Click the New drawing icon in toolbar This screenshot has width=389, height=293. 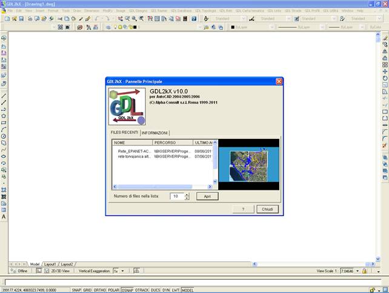point(7,19)
